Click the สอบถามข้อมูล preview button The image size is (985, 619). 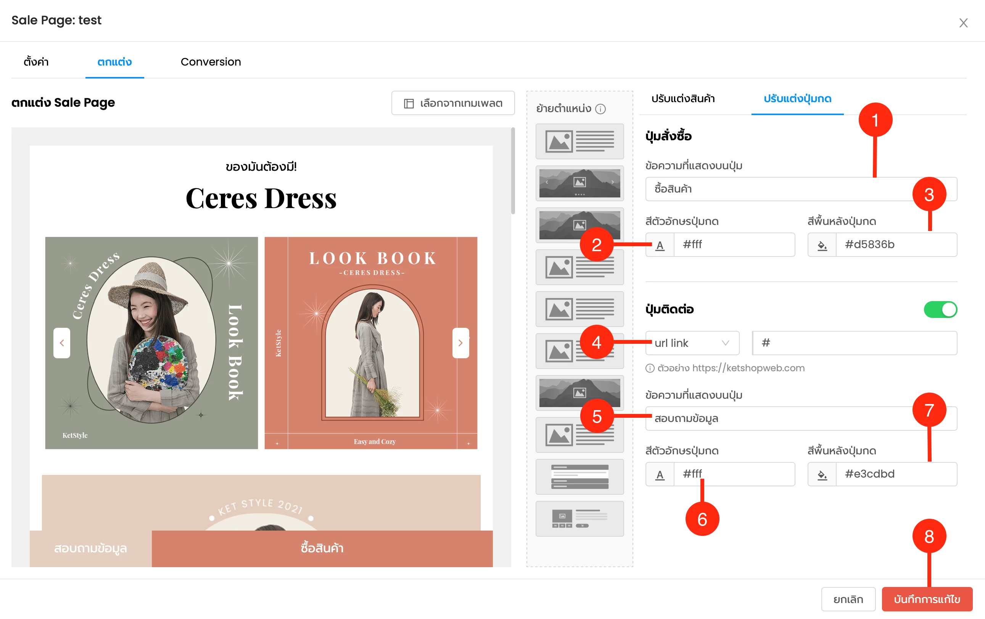(90, 548)
